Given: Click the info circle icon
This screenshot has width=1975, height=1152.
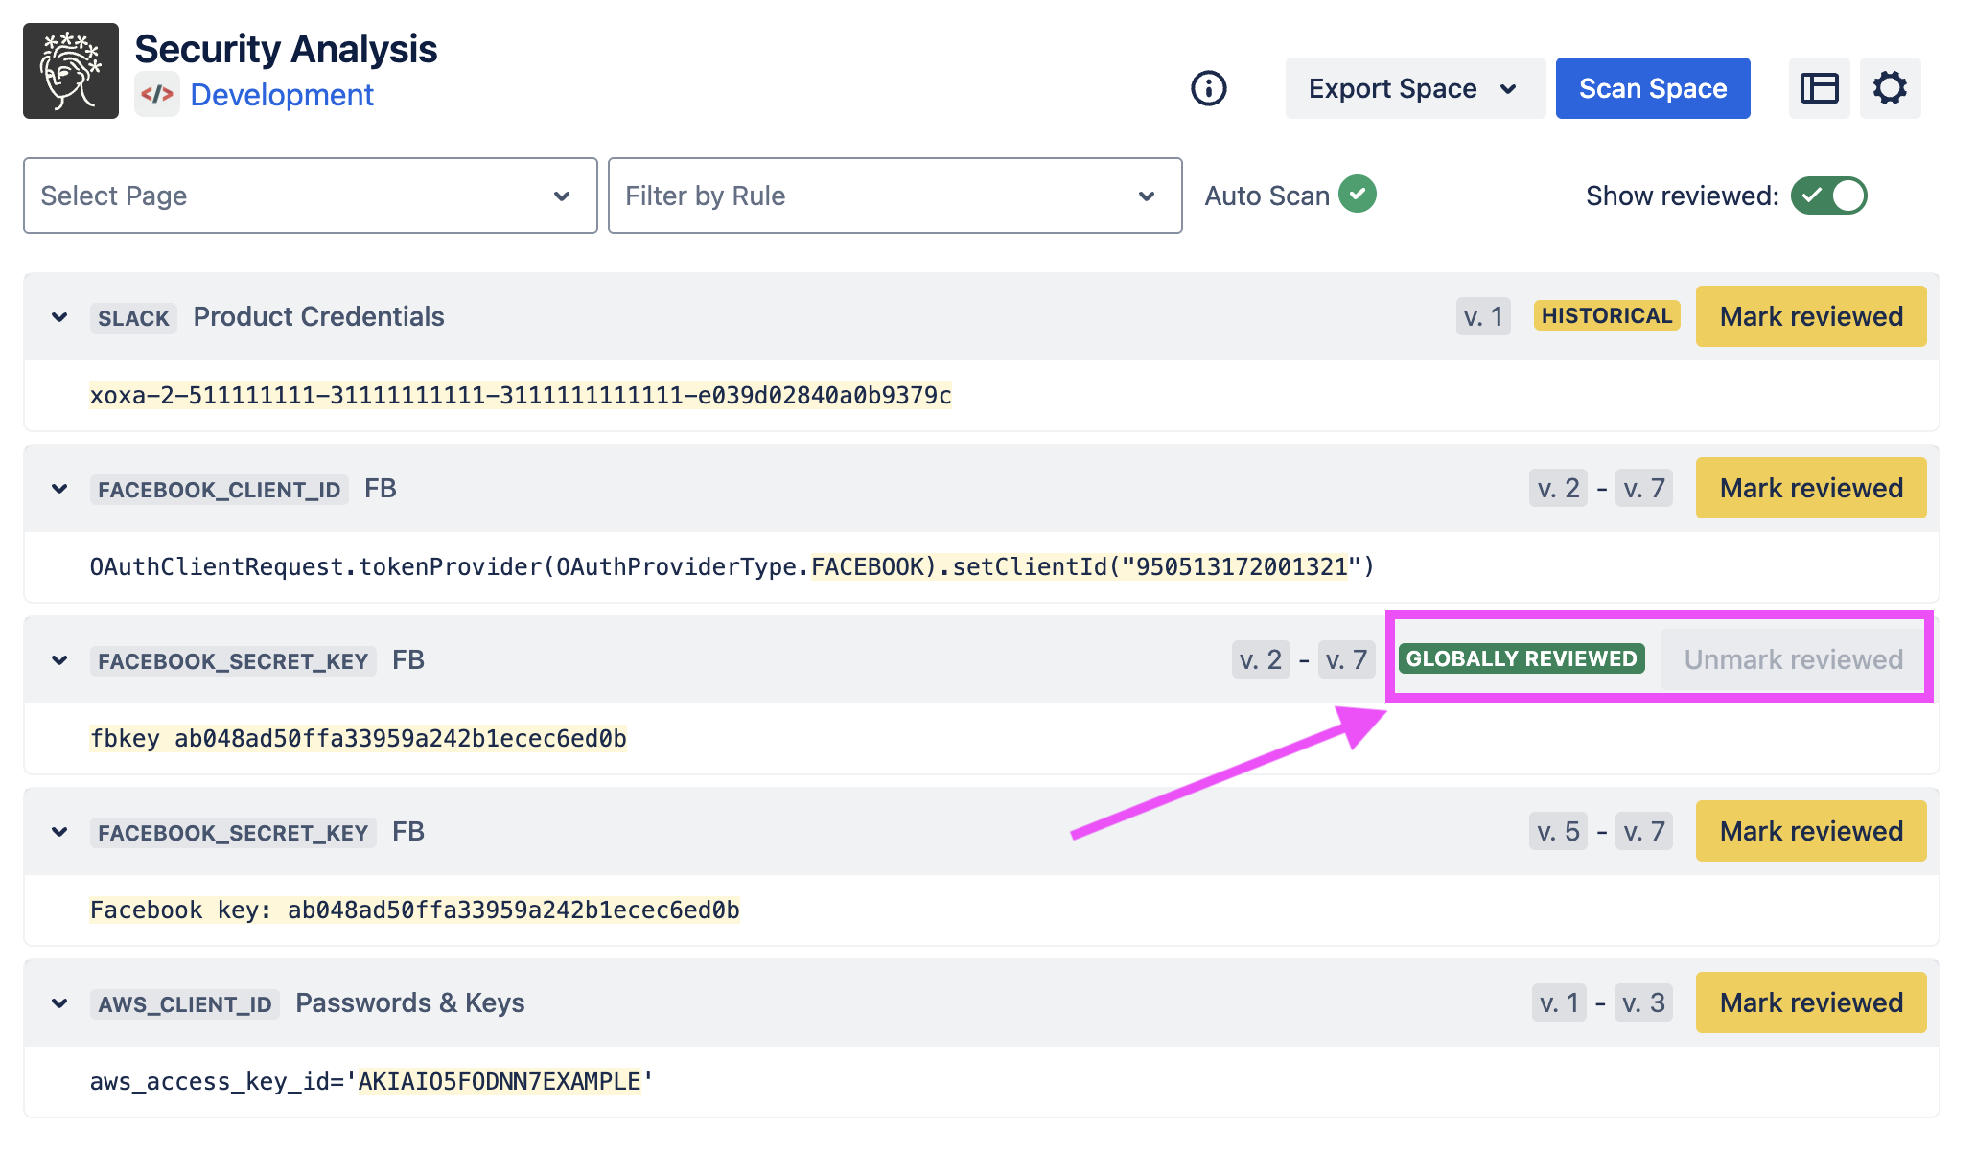Looking at the screenshot, I should pyautogui.click(x=1208, y=88).
